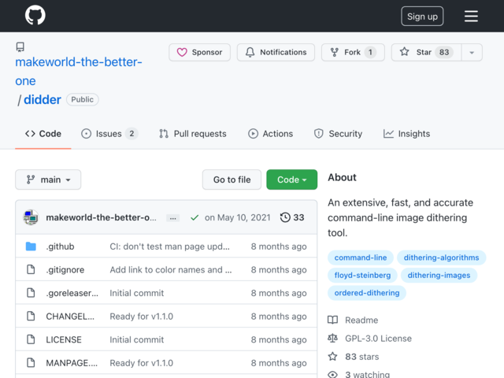Click the green commit status checkmark

(195, 217)
